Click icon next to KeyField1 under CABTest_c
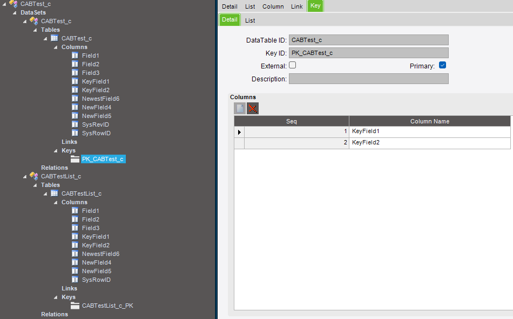Image resolution: width=513 pixels, height=319 pixels. pyautogui.click(x=75, y=81)
